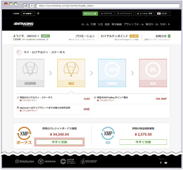183x170 pixels.
Task: Click the Gold status value text
Action: click(x=87, y=99)
